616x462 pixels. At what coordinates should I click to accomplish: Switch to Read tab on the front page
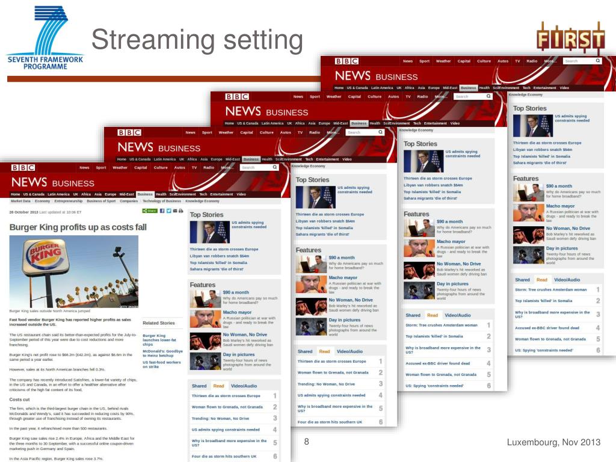pos(218,386)
